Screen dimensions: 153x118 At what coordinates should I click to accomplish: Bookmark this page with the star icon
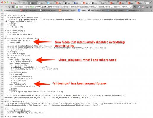point(131,7)
